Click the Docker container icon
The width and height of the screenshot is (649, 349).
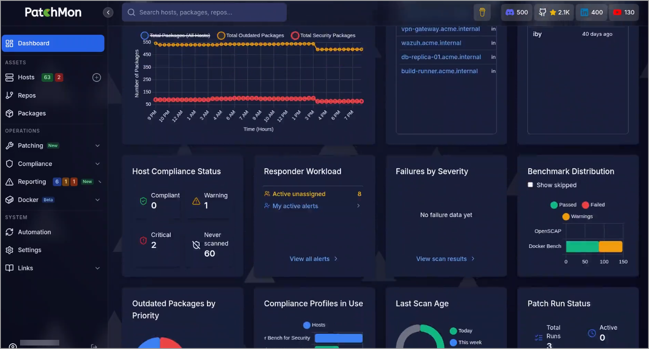click(10, 200)
